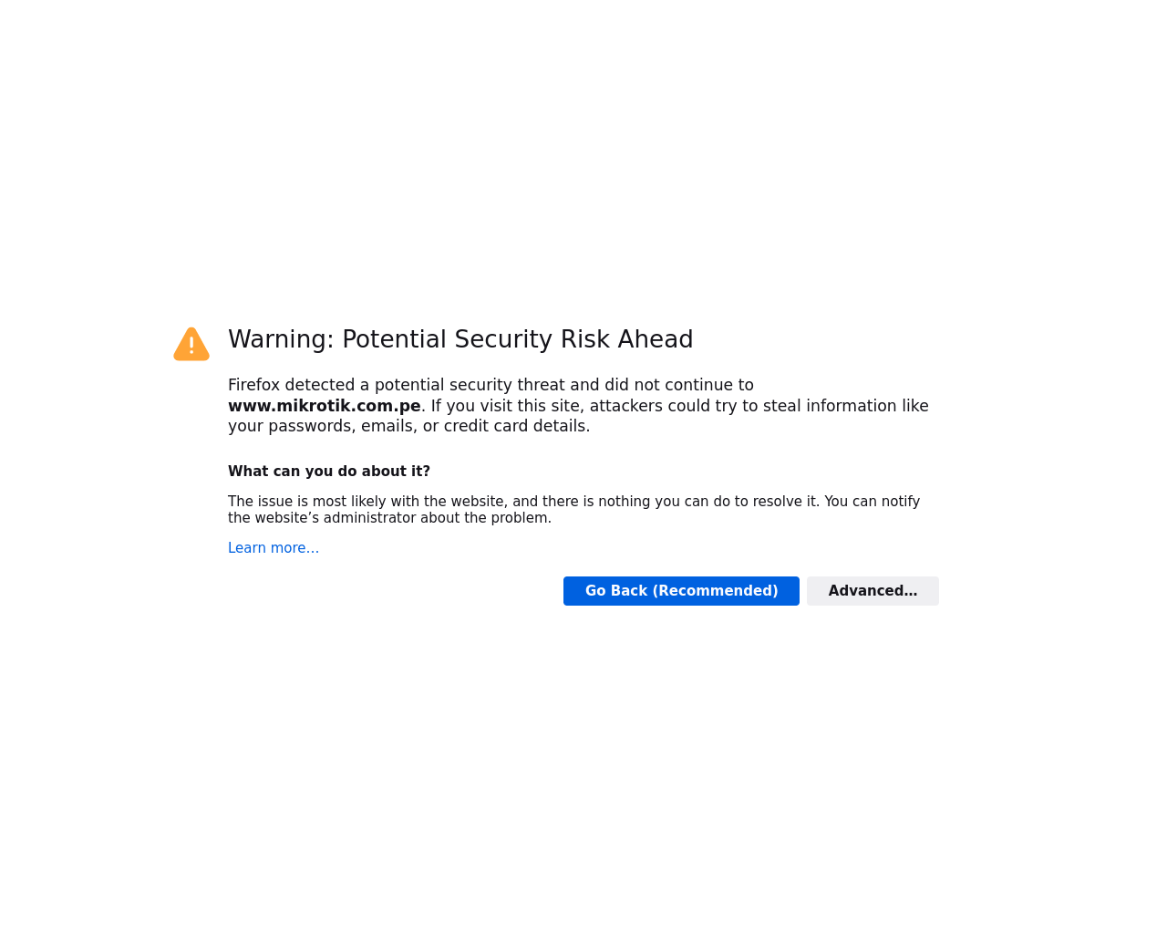The height and width of the screenshot is (934, 1167).
Task: Open the Advanced… options button
Action: 873,591
